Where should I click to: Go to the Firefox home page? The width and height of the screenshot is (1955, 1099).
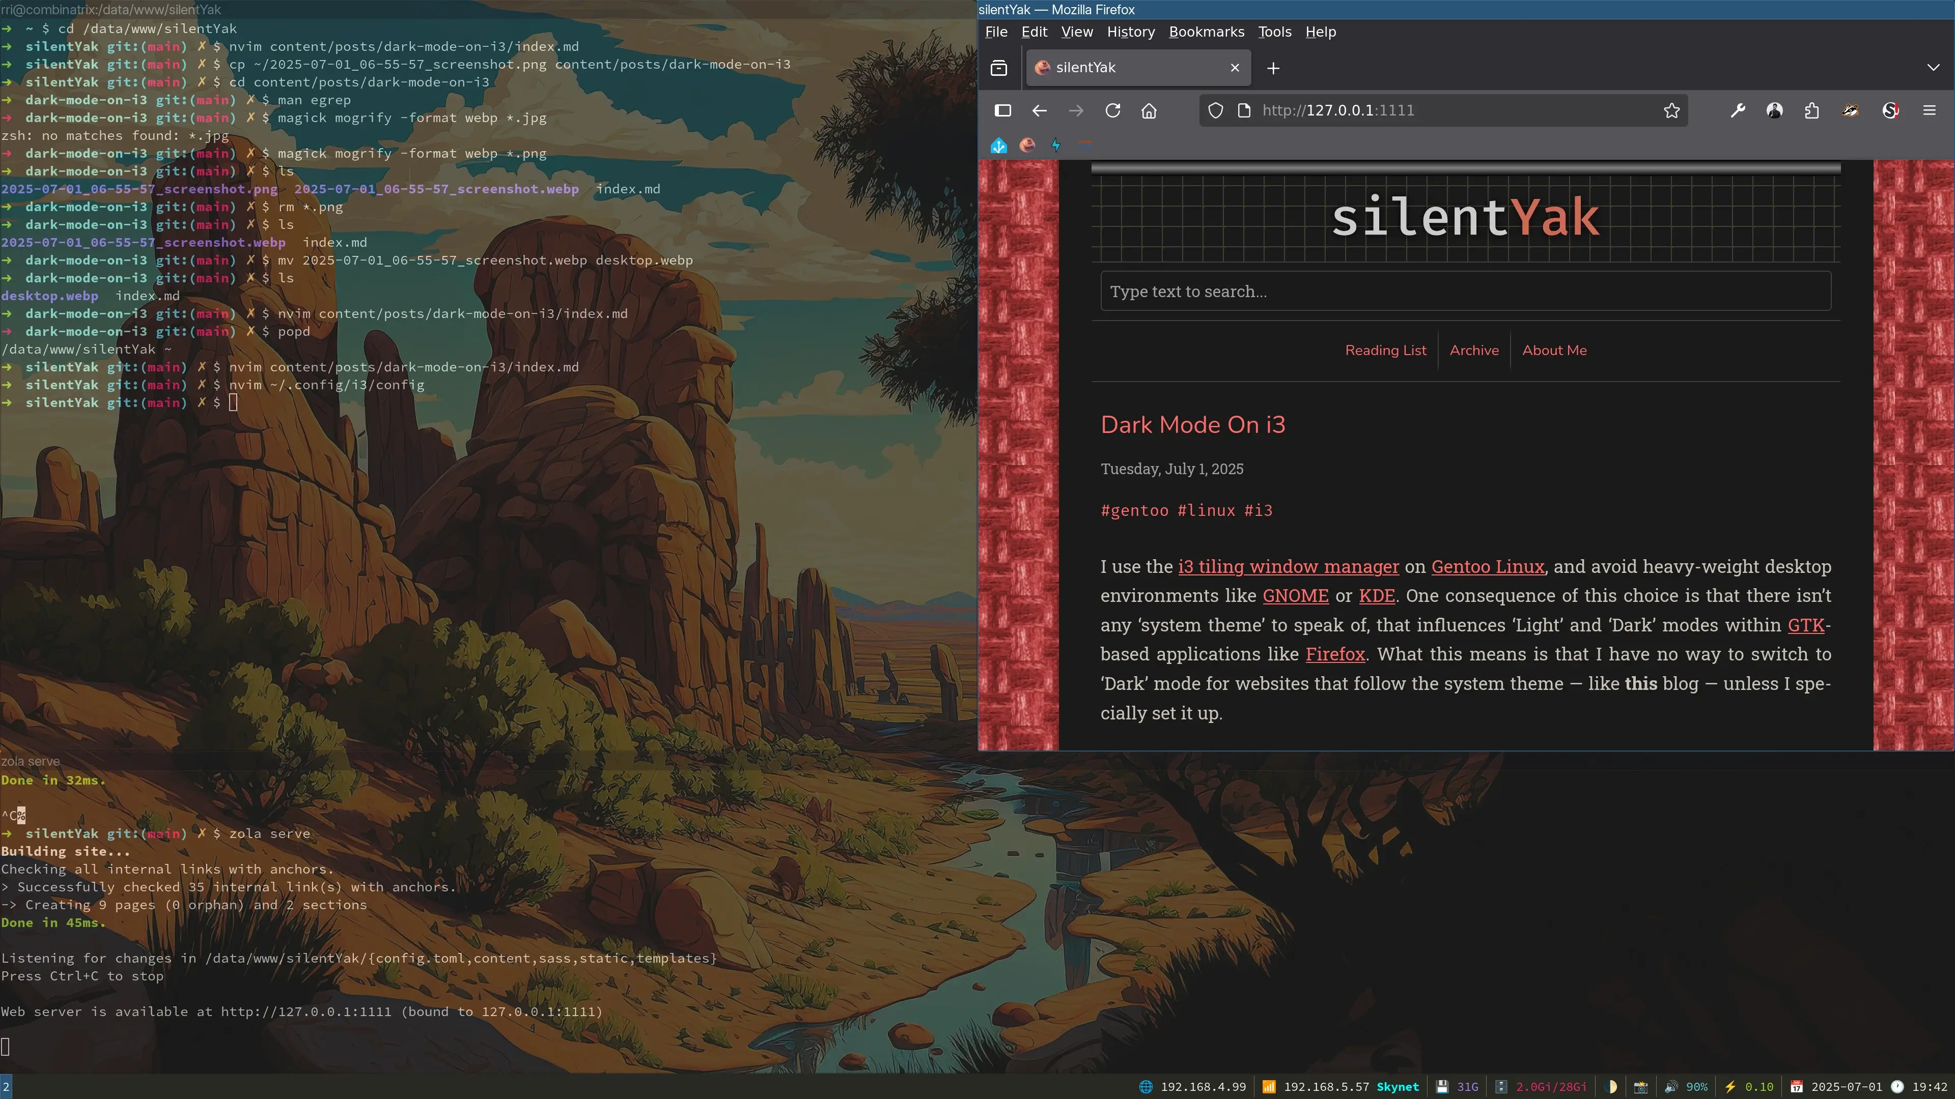pos(1149,111)
